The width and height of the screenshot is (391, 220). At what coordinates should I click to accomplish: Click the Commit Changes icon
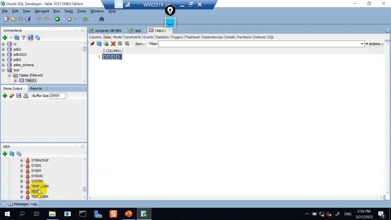[x=120, y=44]
